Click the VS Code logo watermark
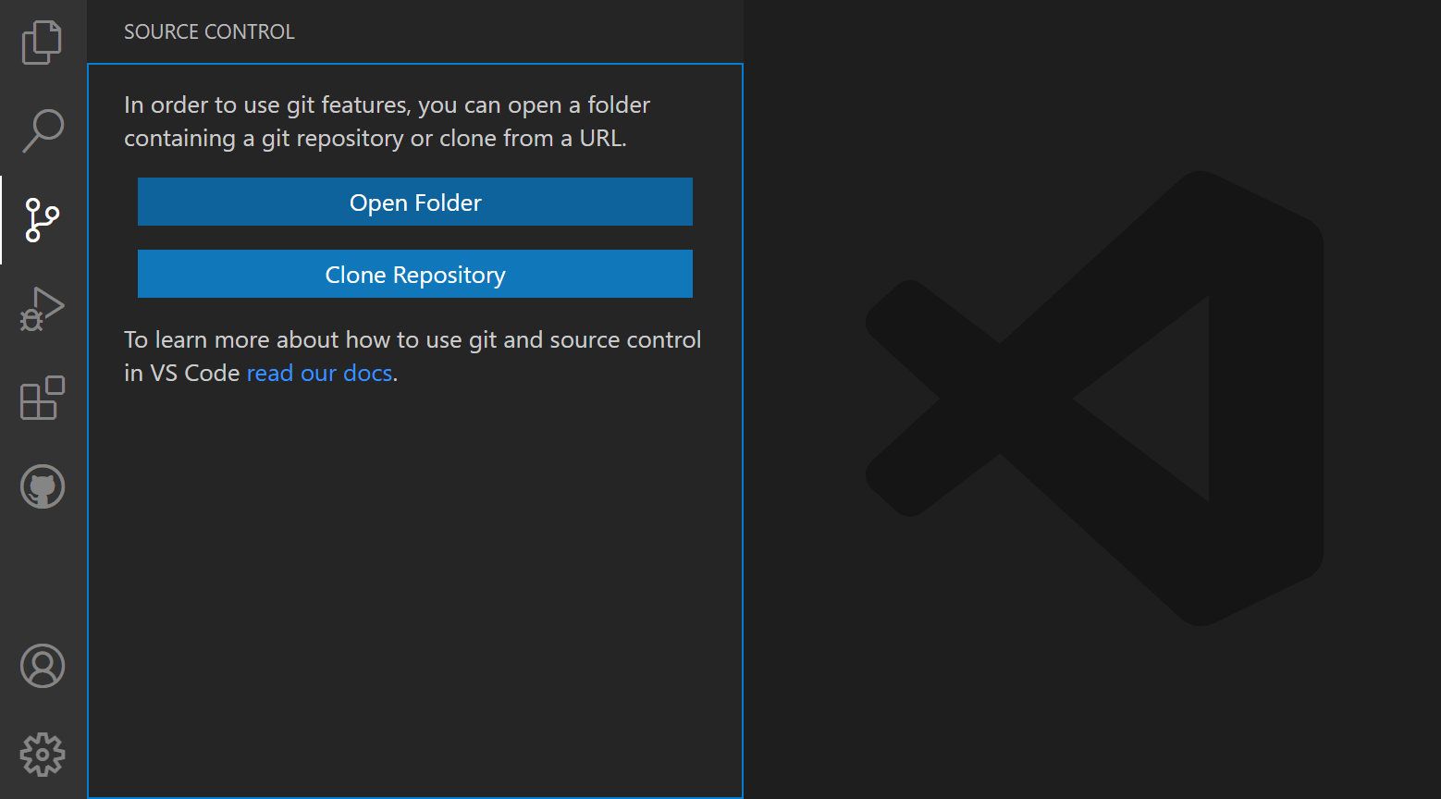The width and height of the screenshot is (1441, 799). pyautogui.click(x=1091, y=398)
